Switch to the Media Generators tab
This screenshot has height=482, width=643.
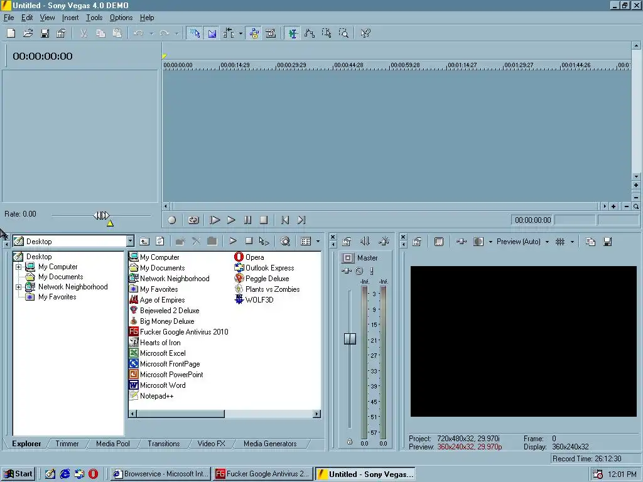[270, 444]
